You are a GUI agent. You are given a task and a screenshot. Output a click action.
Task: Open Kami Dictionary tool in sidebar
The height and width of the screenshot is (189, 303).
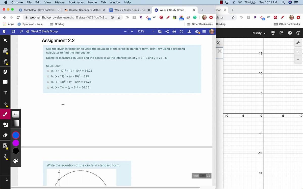[x=5, y=51]
